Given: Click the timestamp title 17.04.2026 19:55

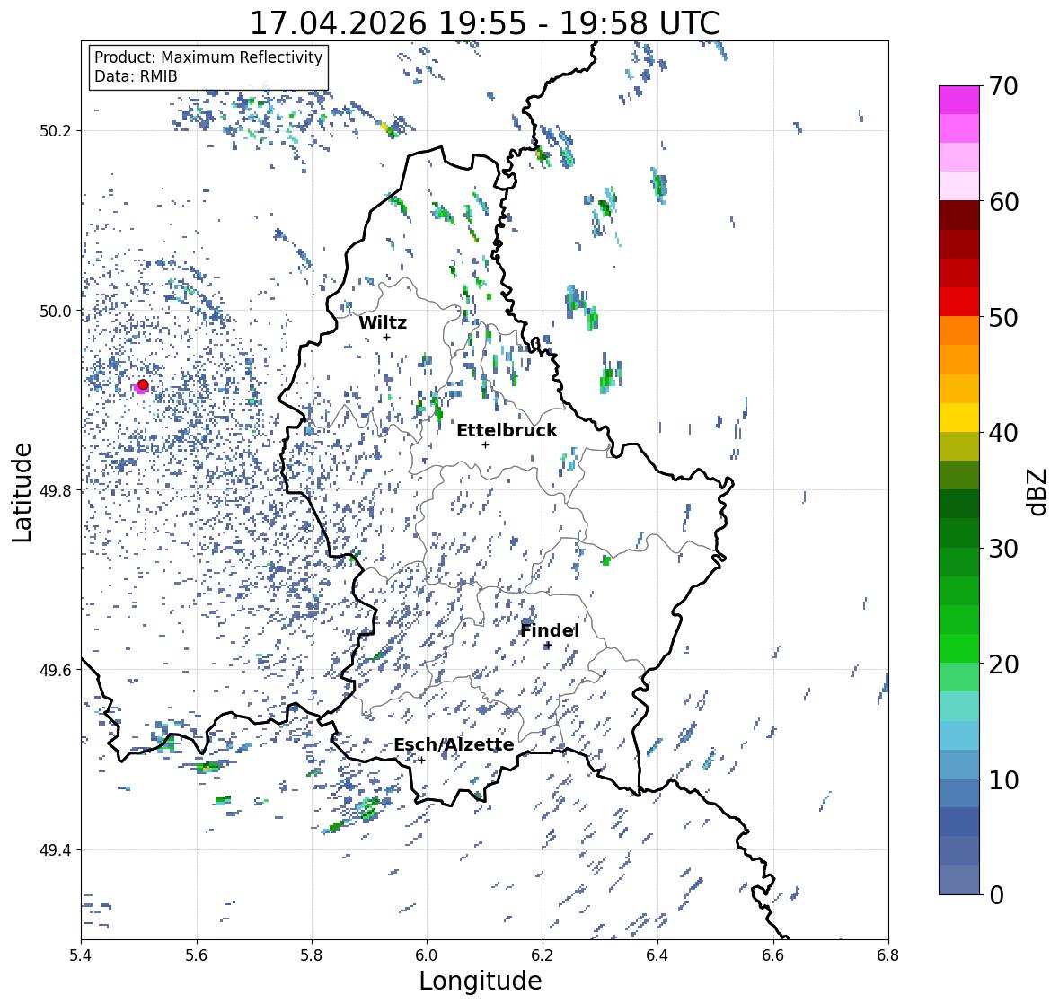Looking at the screenshot, I should [x=387, y=23].
